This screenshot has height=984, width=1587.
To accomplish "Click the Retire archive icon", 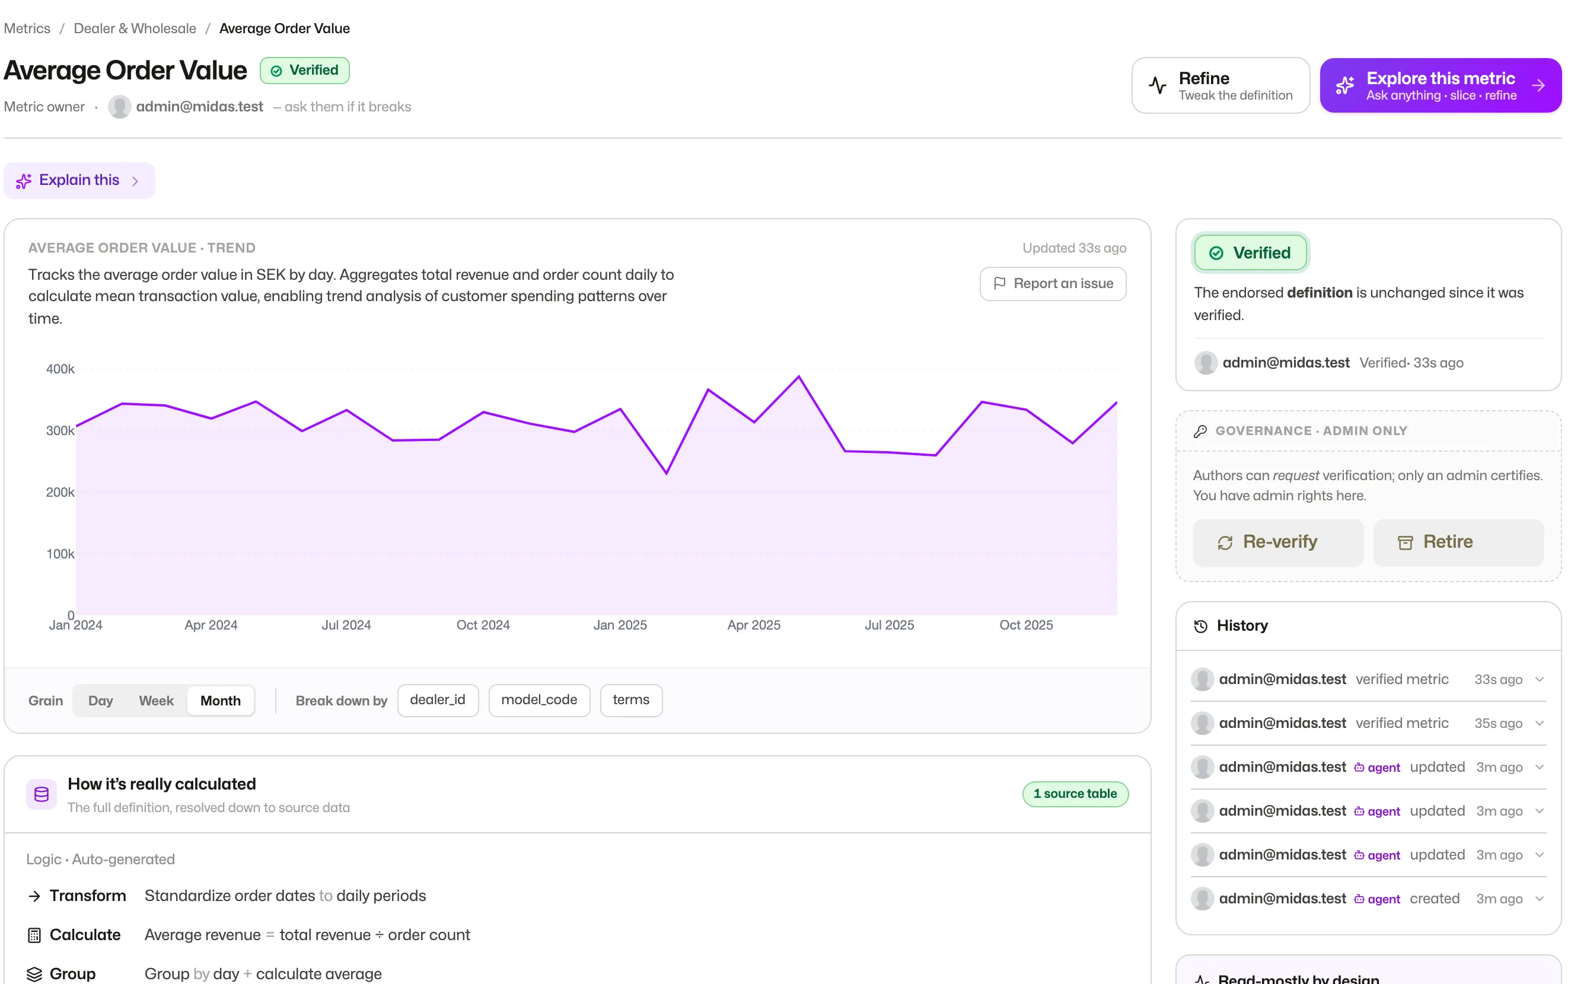I will (x=1406, y=542).
